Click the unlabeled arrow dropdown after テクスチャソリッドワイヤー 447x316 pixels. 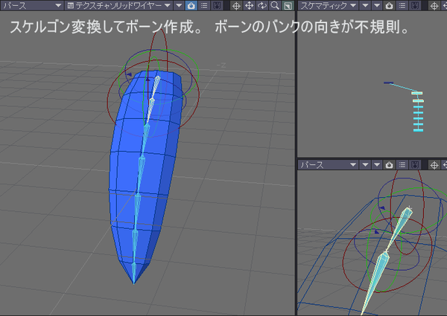179,5
